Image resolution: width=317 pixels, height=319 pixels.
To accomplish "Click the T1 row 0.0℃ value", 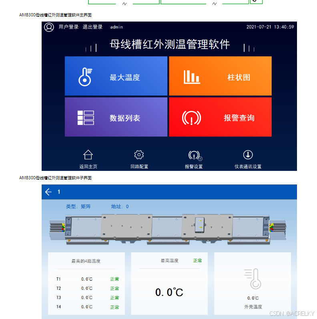I will tap(87, 279).
